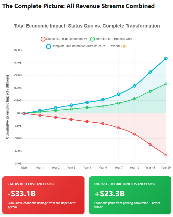The width and height of the screenshot is (173, 217).
Task: Hide the 'Infrastructure Benefits Only' series via legend label
Action: (x=114, y=39)
